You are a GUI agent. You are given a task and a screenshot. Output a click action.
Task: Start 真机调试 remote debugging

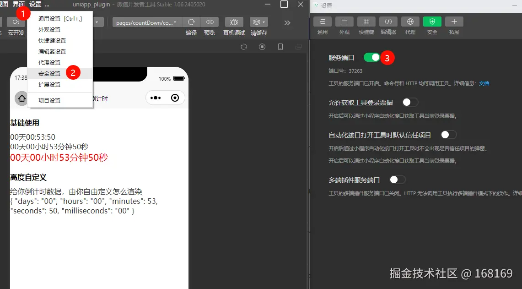click(x=233, y=22)
